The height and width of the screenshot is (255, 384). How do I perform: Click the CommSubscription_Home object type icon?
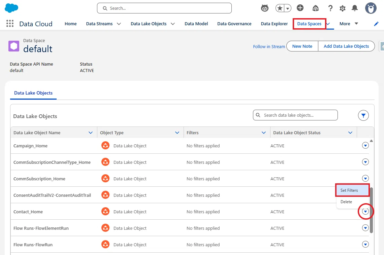pos(105,179)
